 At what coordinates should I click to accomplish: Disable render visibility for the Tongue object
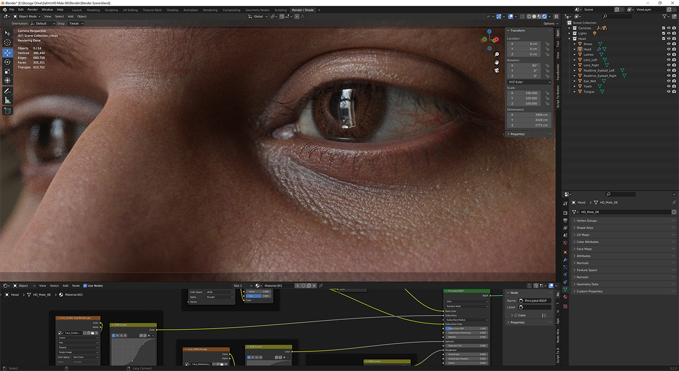(x=674, y=92)
